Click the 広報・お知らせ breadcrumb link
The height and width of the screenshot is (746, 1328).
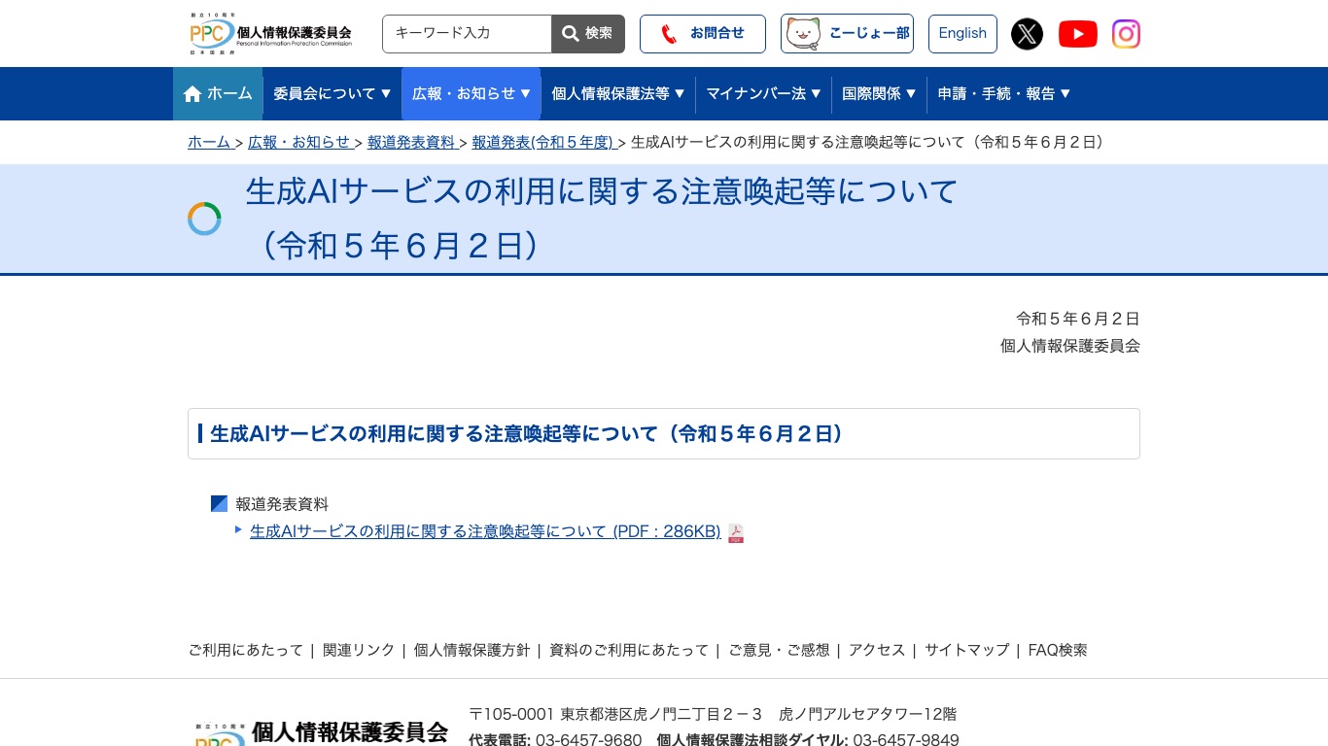(x=299, y=143)
